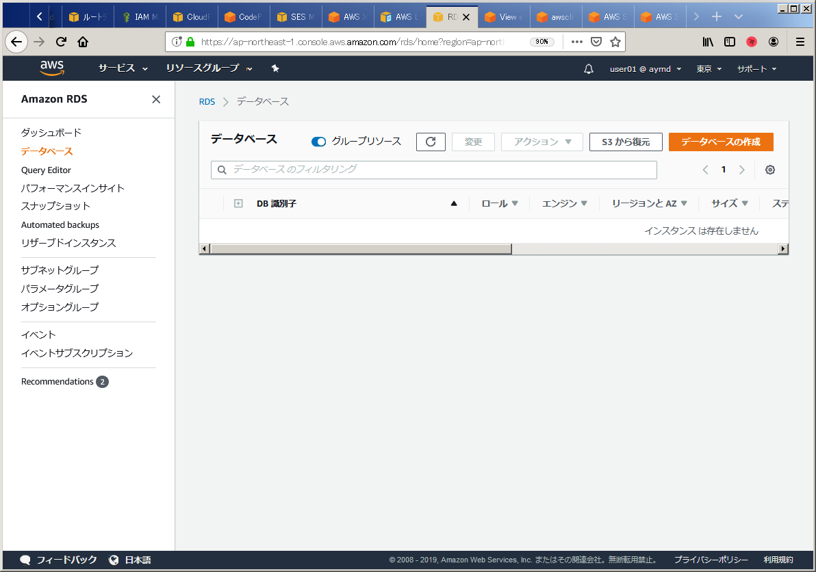This screenshot has height=572, width=816.
Task: Refresh the databases list
Action: (x=431, y=142)
